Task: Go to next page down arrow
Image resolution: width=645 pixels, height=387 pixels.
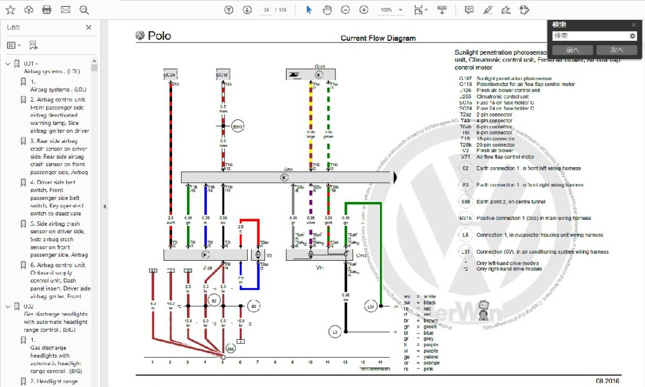Action: (x=247, y=10)
